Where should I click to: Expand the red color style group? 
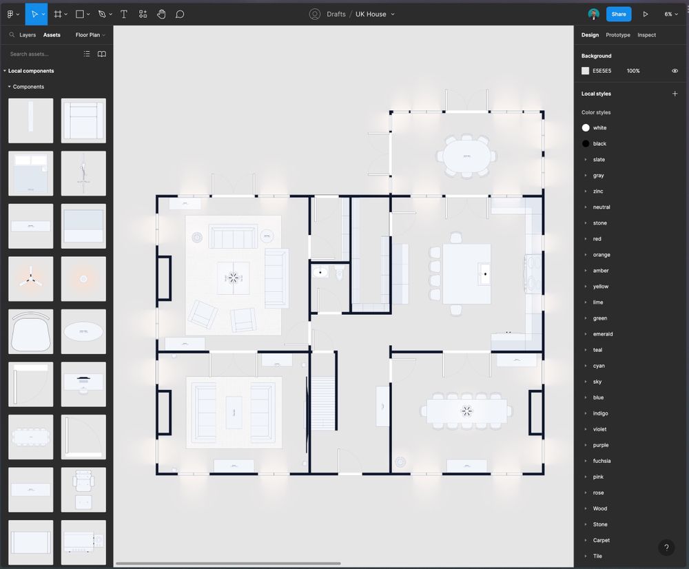(x=586, y=238)
